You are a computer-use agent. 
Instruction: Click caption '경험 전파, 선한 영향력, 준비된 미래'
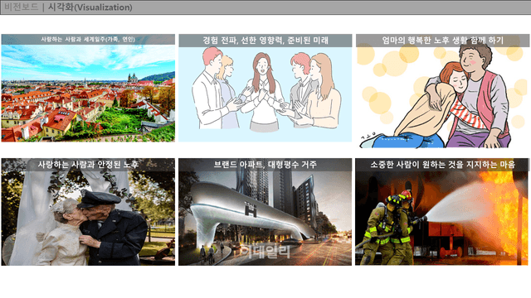pyautogui.click(x=265, y=41)
